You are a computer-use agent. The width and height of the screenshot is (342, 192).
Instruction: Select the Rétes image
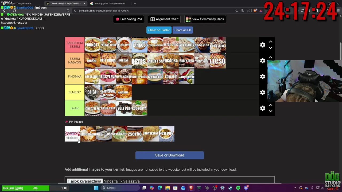tap(139, 61)
